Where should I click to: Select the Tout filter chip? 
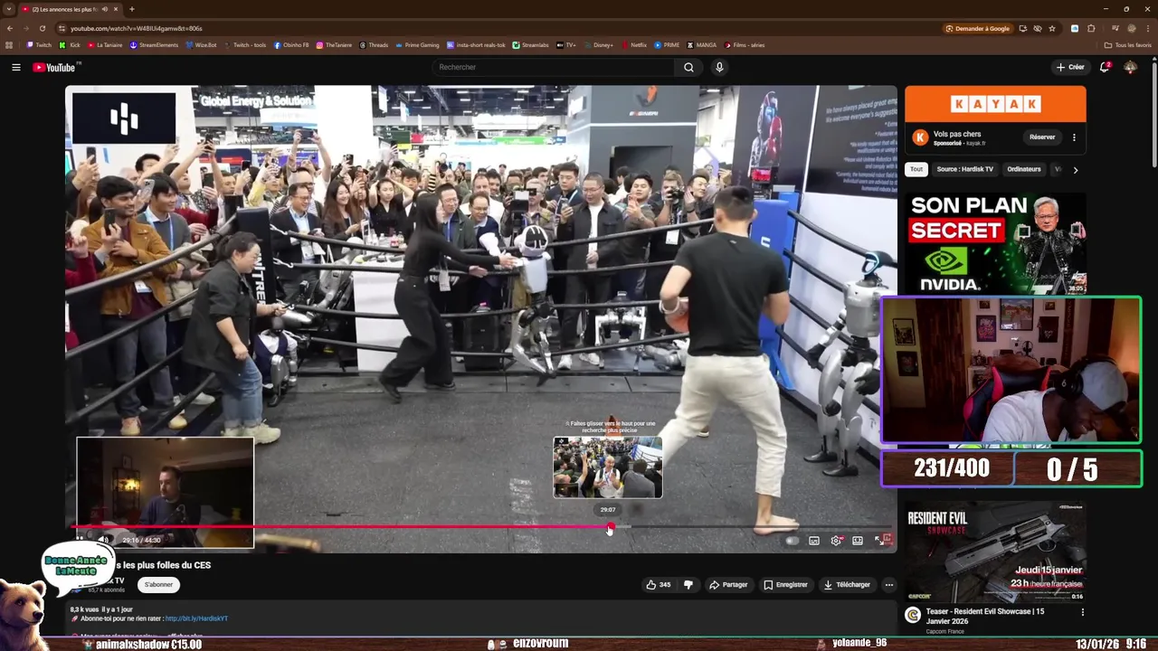[x=916, y=169]
